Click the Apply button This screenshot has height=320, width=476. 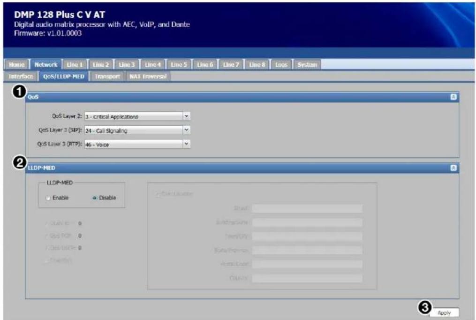click(444, 312)
